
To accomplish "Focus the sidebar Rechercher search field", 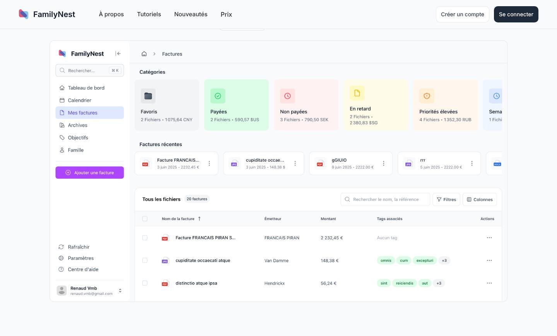I will pyautogui.click(x=89, y=70).
